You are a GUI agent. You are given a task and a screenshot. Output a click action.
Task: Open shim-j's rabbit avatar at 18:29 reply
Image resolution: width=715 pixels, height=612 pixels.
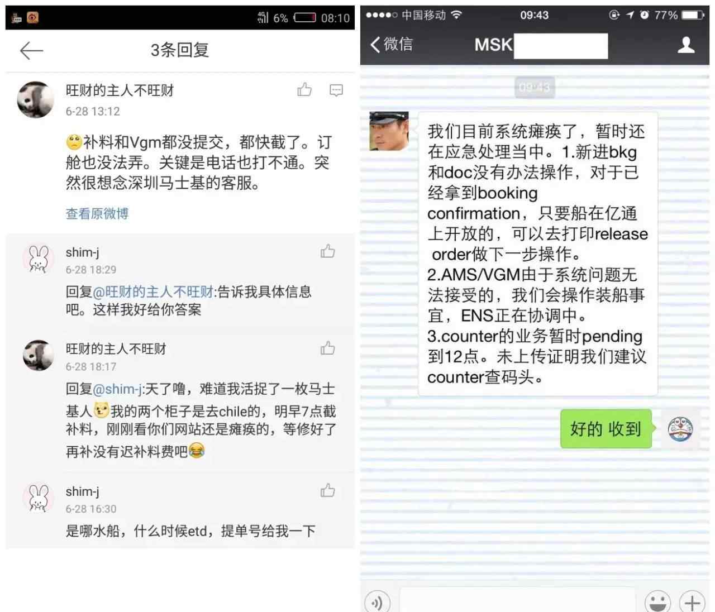coord(38,259)
